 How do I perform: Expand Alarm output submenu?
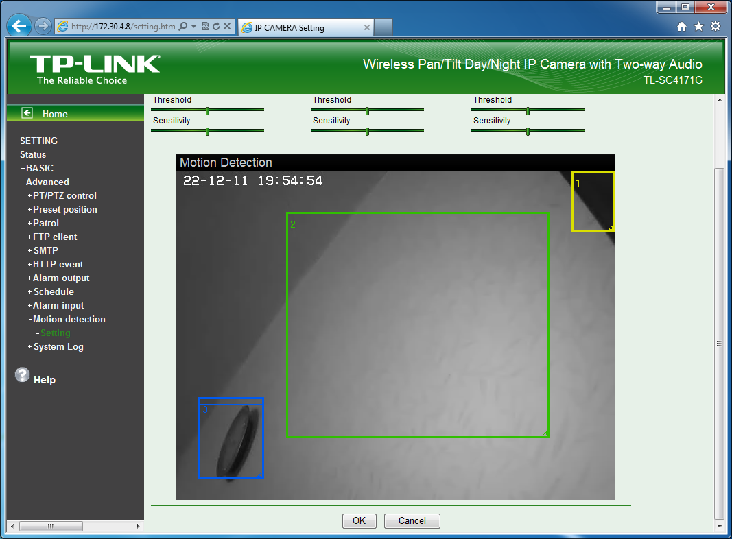coord(58,278)
